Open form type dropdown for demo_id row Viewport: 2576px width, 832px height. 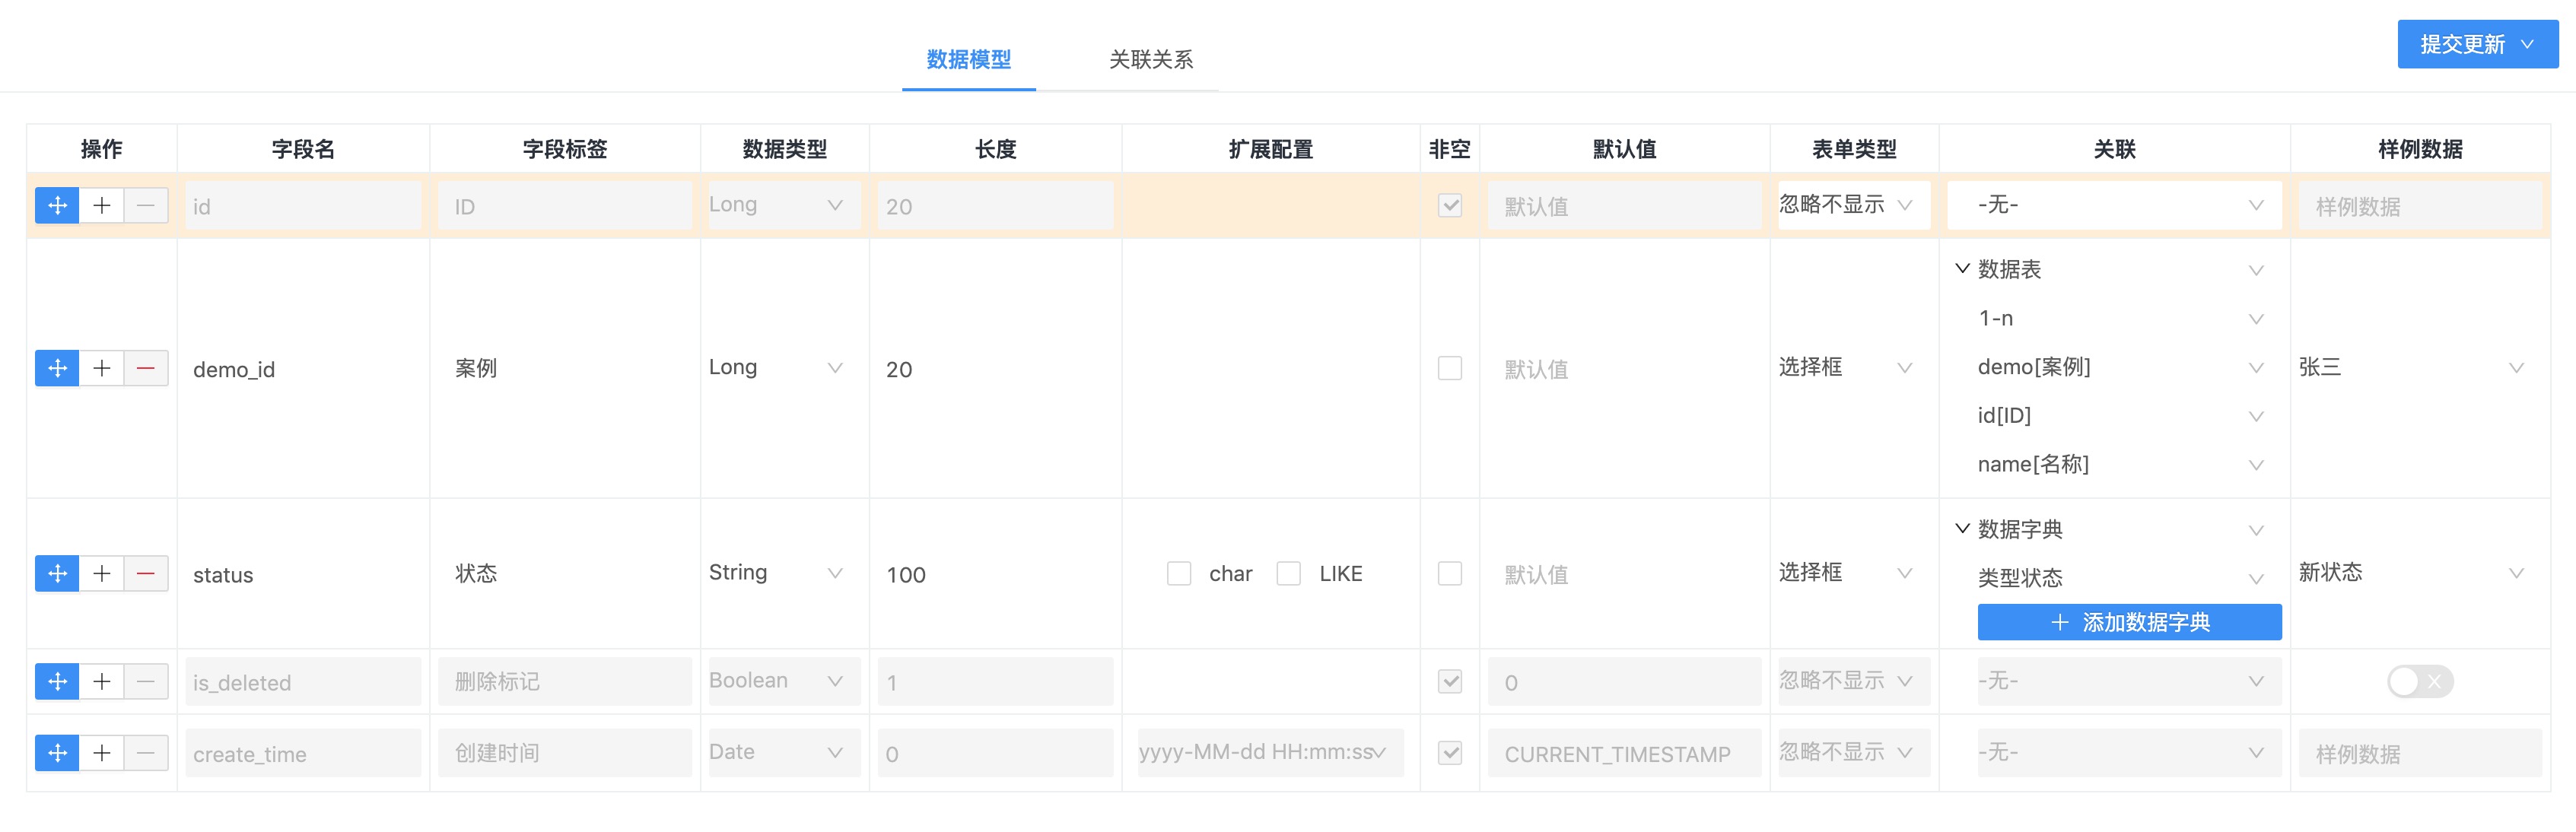1845,368
